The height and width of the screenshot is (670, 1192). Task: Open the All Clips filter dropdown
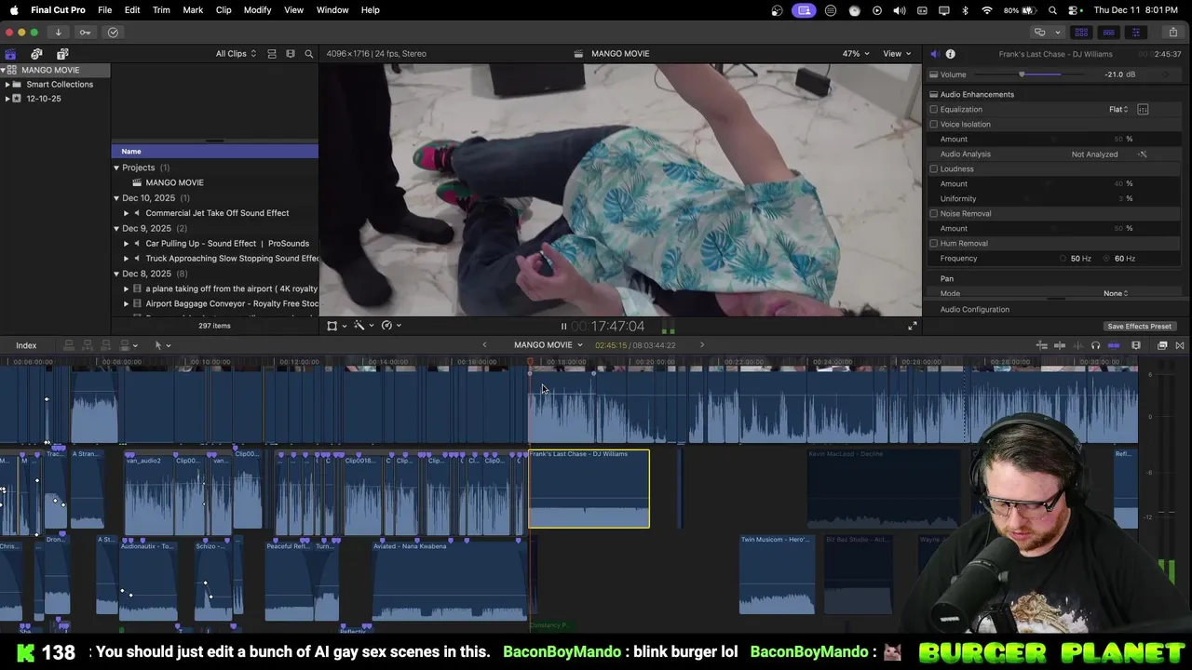236,54
